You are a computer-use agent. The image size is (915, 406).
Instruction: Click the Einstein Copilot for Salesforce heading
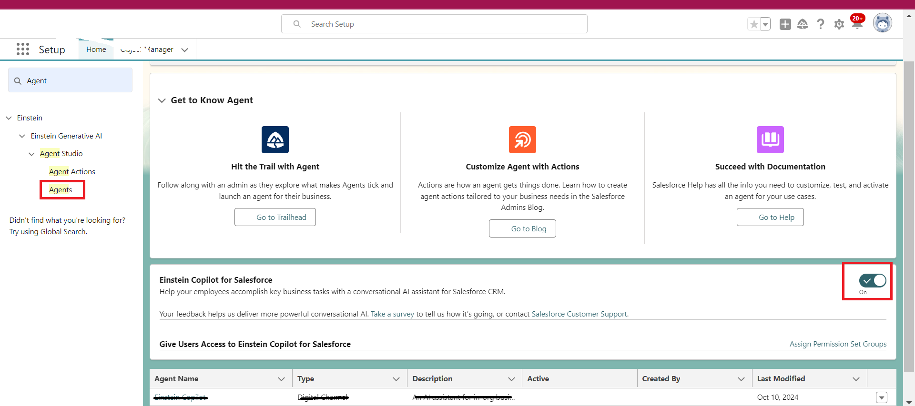coord(216,280)
